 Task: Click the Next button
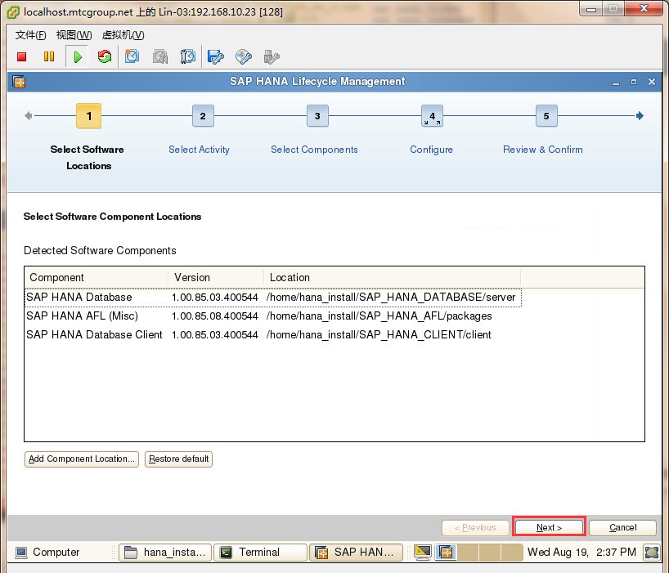point(549,527)
